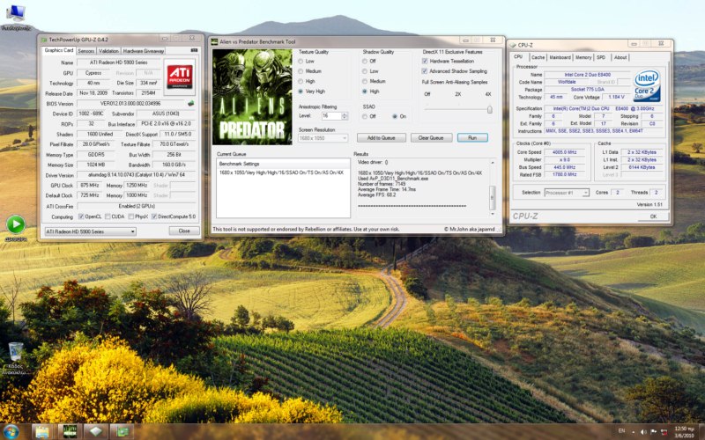Toggle the PhysX checkbox in GPU-Z
This screenshot has width=705, height=440.
130,216
